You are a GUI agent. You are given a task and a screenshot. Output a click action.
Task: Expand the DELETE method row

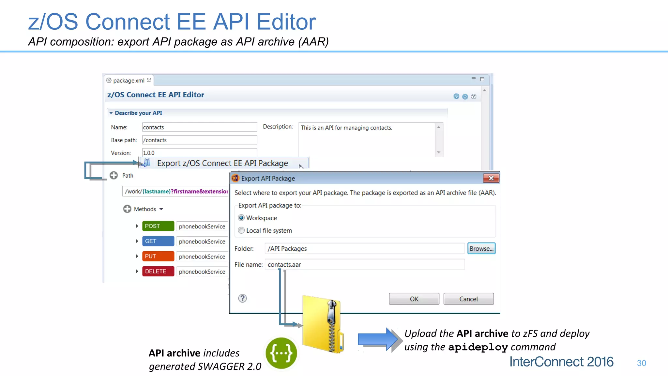(x=137, y=271)
